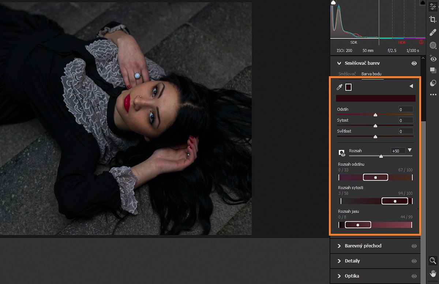Viewport: 439px width, 284px height.
Task: Click the Světlost slider handle
Action: 375,137
